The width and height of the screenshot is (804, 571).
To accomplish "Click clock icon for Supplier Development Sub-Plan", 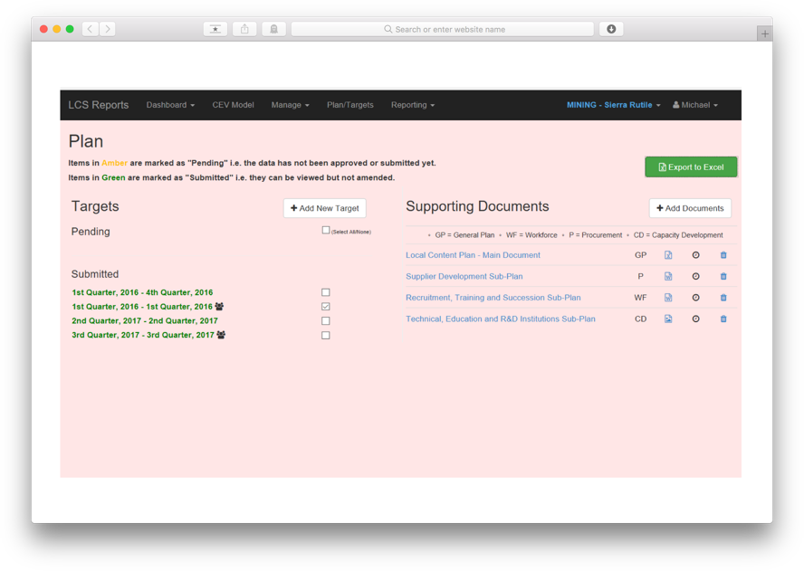I will (696, 276).
